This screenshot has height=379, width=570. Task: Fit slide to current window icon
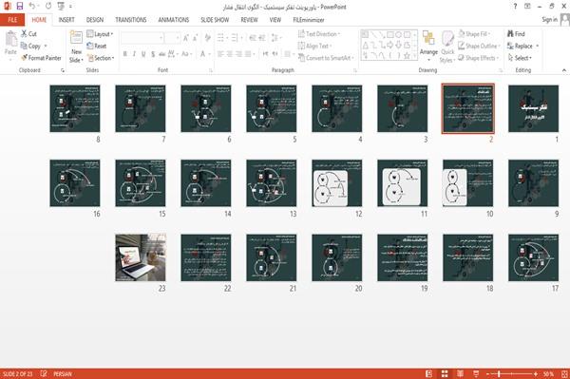564,374
